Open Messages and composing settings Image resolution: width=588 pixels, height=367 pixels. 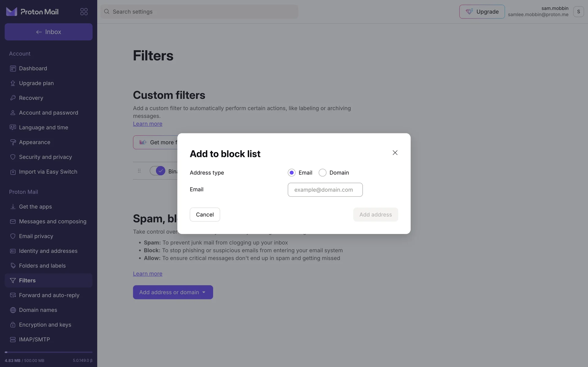(52, 221)
